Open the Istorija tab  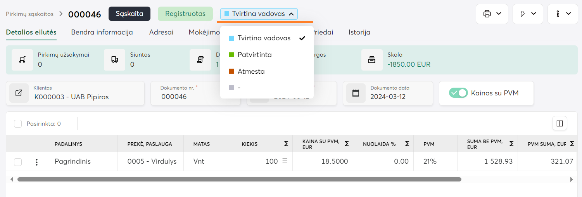359,32
